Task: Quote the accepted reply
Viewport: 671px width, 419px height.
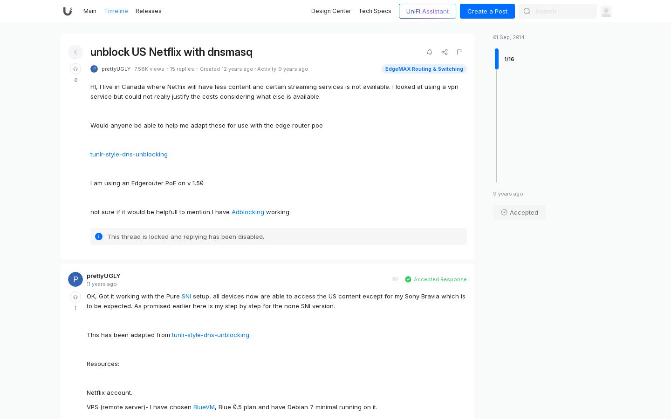Action: coord(395,279)
